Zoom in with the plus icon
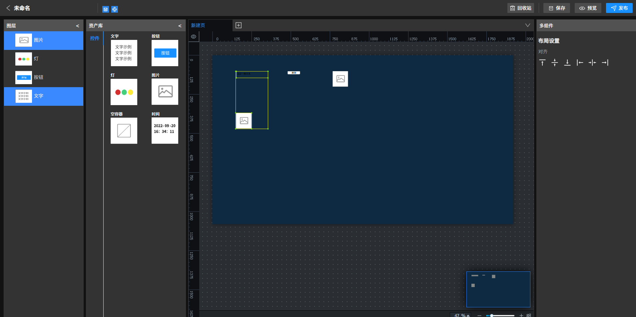 521,315
